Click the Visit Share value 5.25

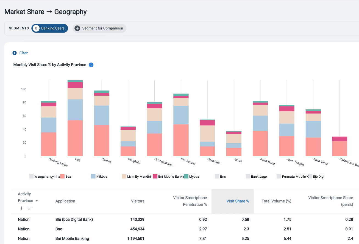point(245,239)
